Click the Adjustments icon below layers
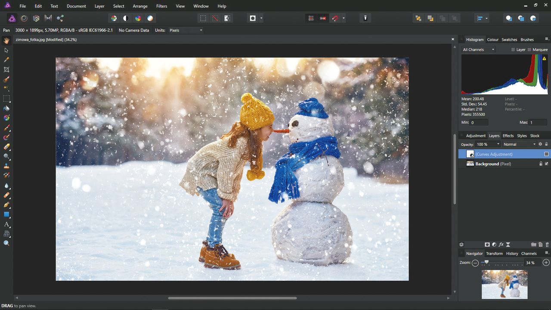 [494, 245]
